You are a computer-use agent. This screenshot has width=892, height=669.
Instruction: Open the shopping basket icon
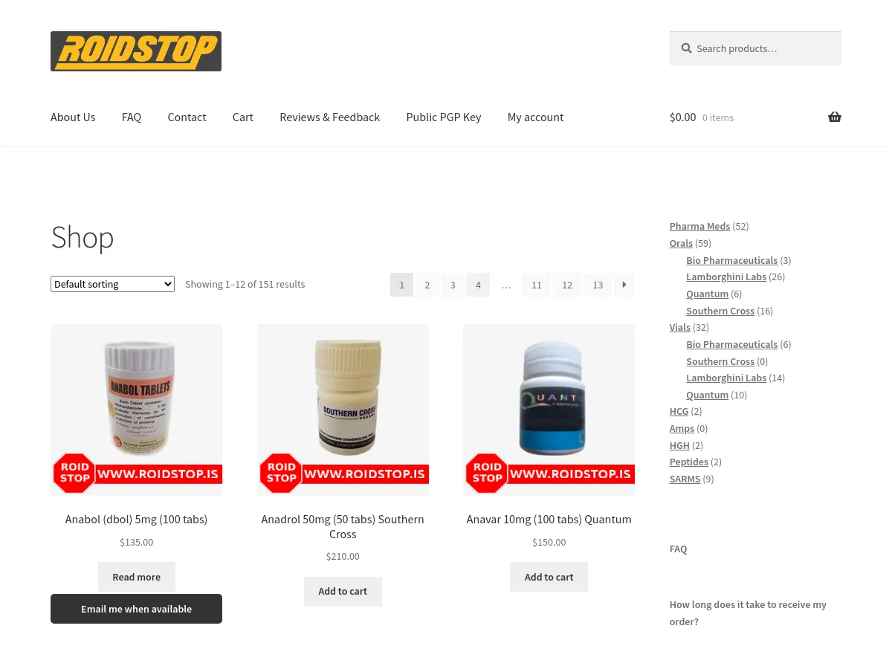point(835,117)
